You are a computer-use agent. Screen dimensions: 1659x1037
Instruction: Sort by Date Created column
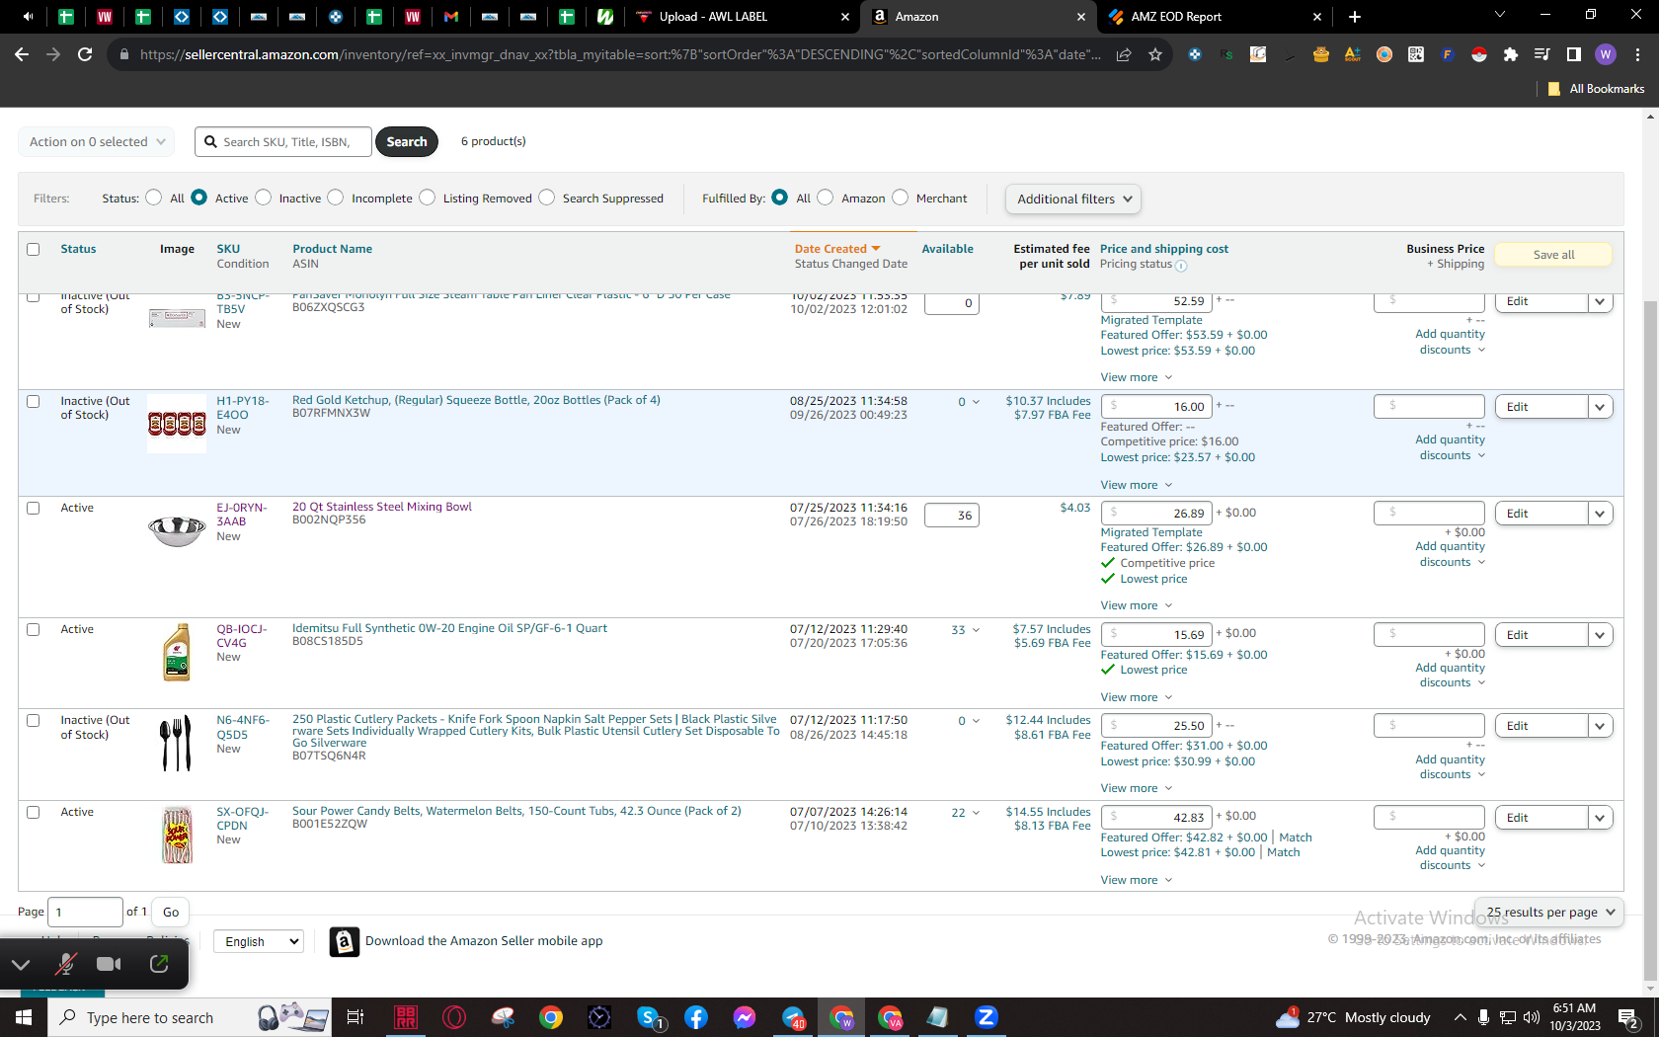836,249
